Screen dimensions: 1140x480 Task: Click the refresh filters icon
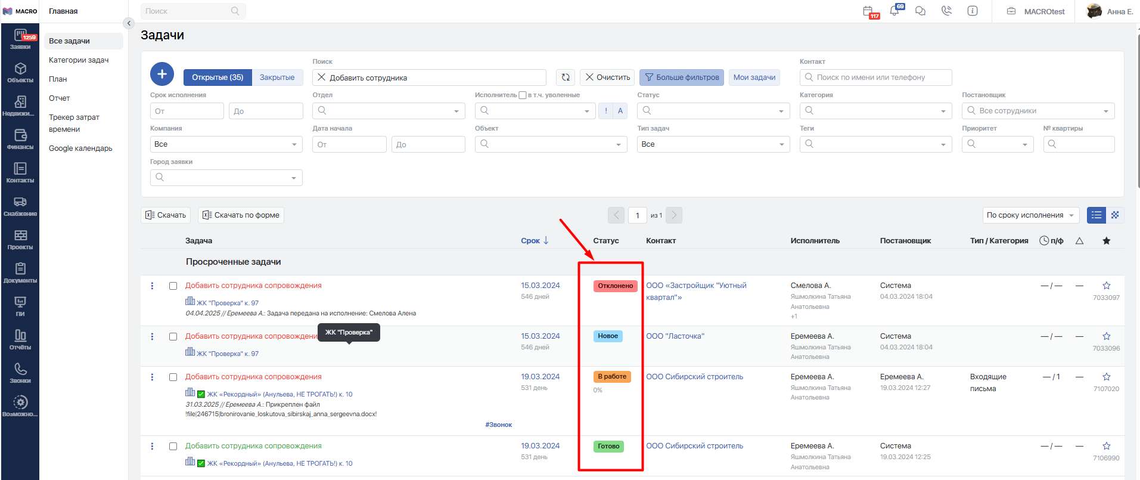(x=566, y=78)
